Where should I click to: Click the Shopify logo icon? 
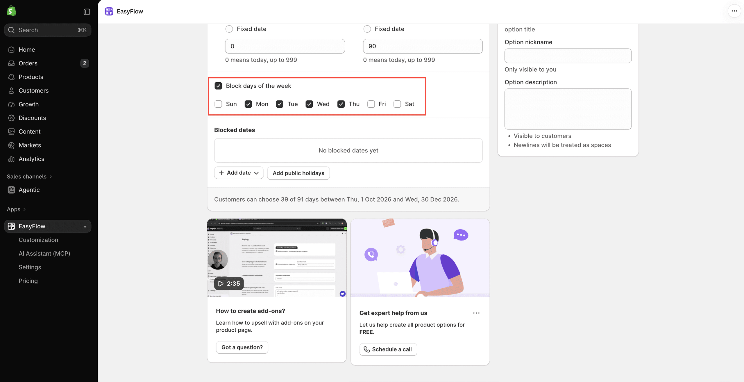(x=11, y=11)
